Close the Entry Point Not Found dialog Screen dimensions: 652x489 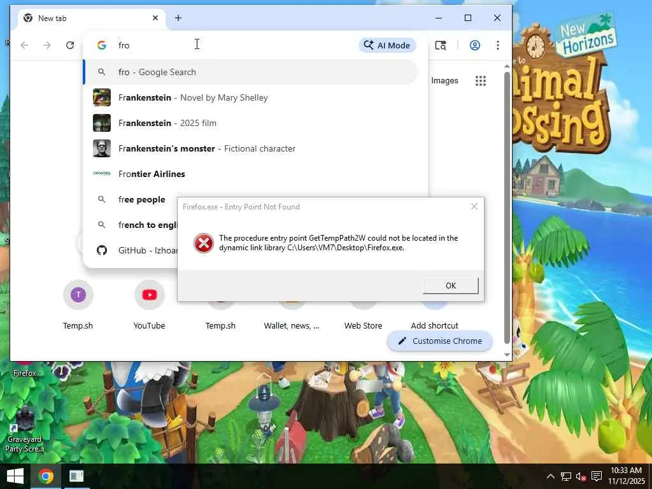pyautogui.click(x=474, y=207)
